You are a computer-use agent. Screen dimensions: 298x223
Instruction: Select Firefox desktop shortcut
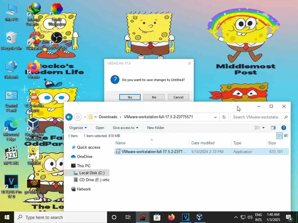[x=34, y=69]
